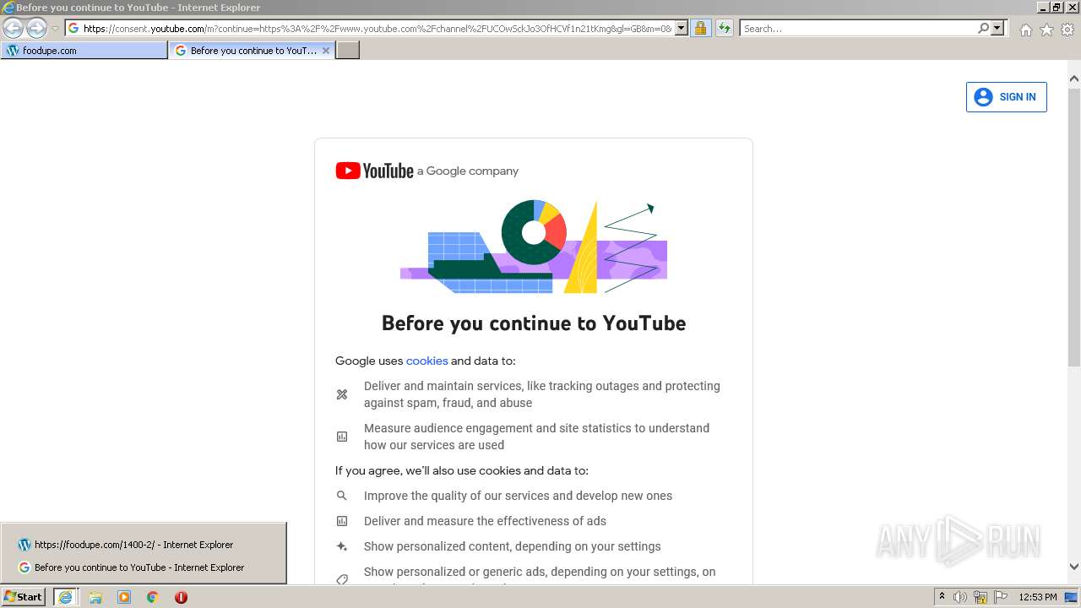Click the page scrollbar up arrow

1074,79
